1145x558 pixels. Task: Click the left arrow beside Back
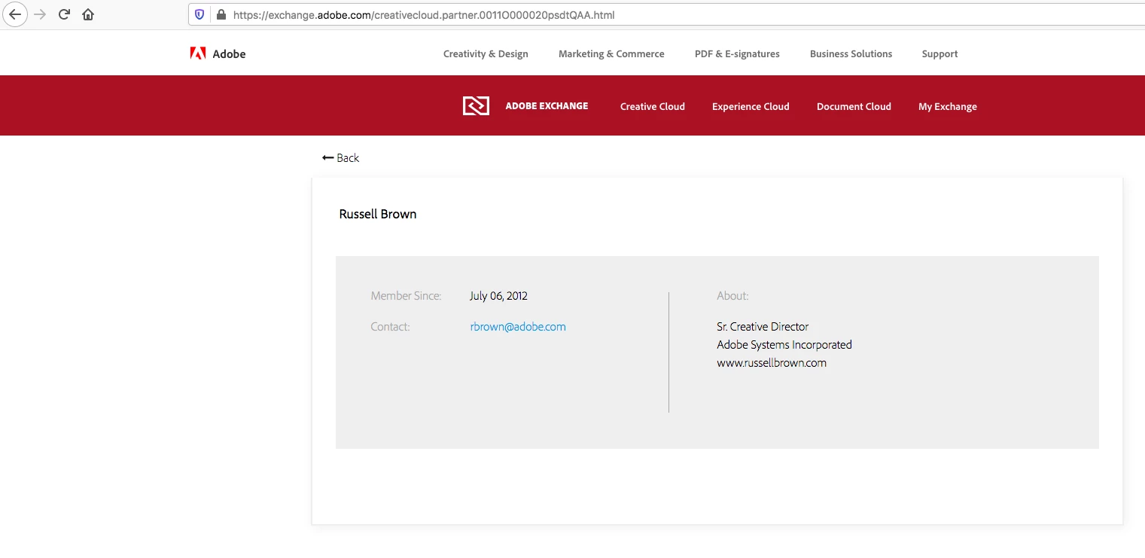327,157
